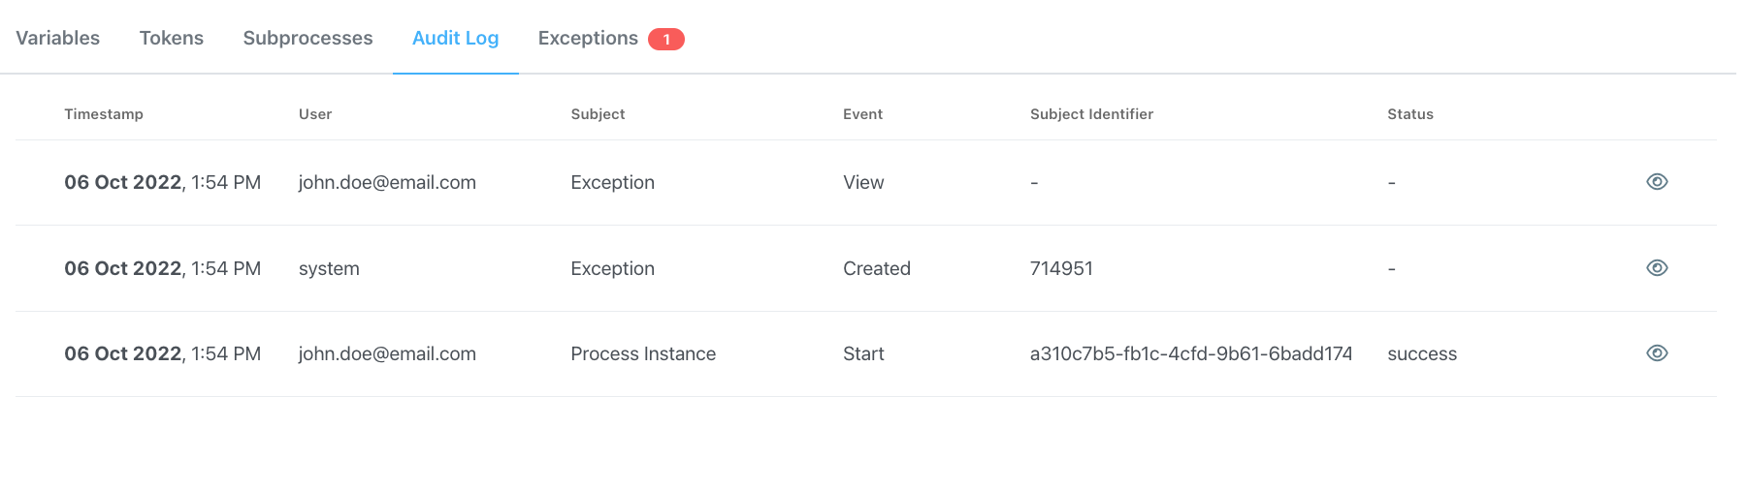Click eye icon for Exception Created row
The height and width of the screenshot is (489, 1747).
1657,268
